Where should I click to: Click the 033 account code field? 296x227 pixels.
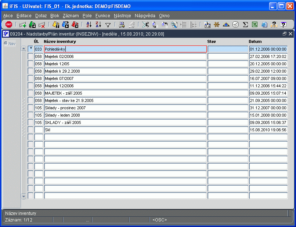click(x=39, y=49)
